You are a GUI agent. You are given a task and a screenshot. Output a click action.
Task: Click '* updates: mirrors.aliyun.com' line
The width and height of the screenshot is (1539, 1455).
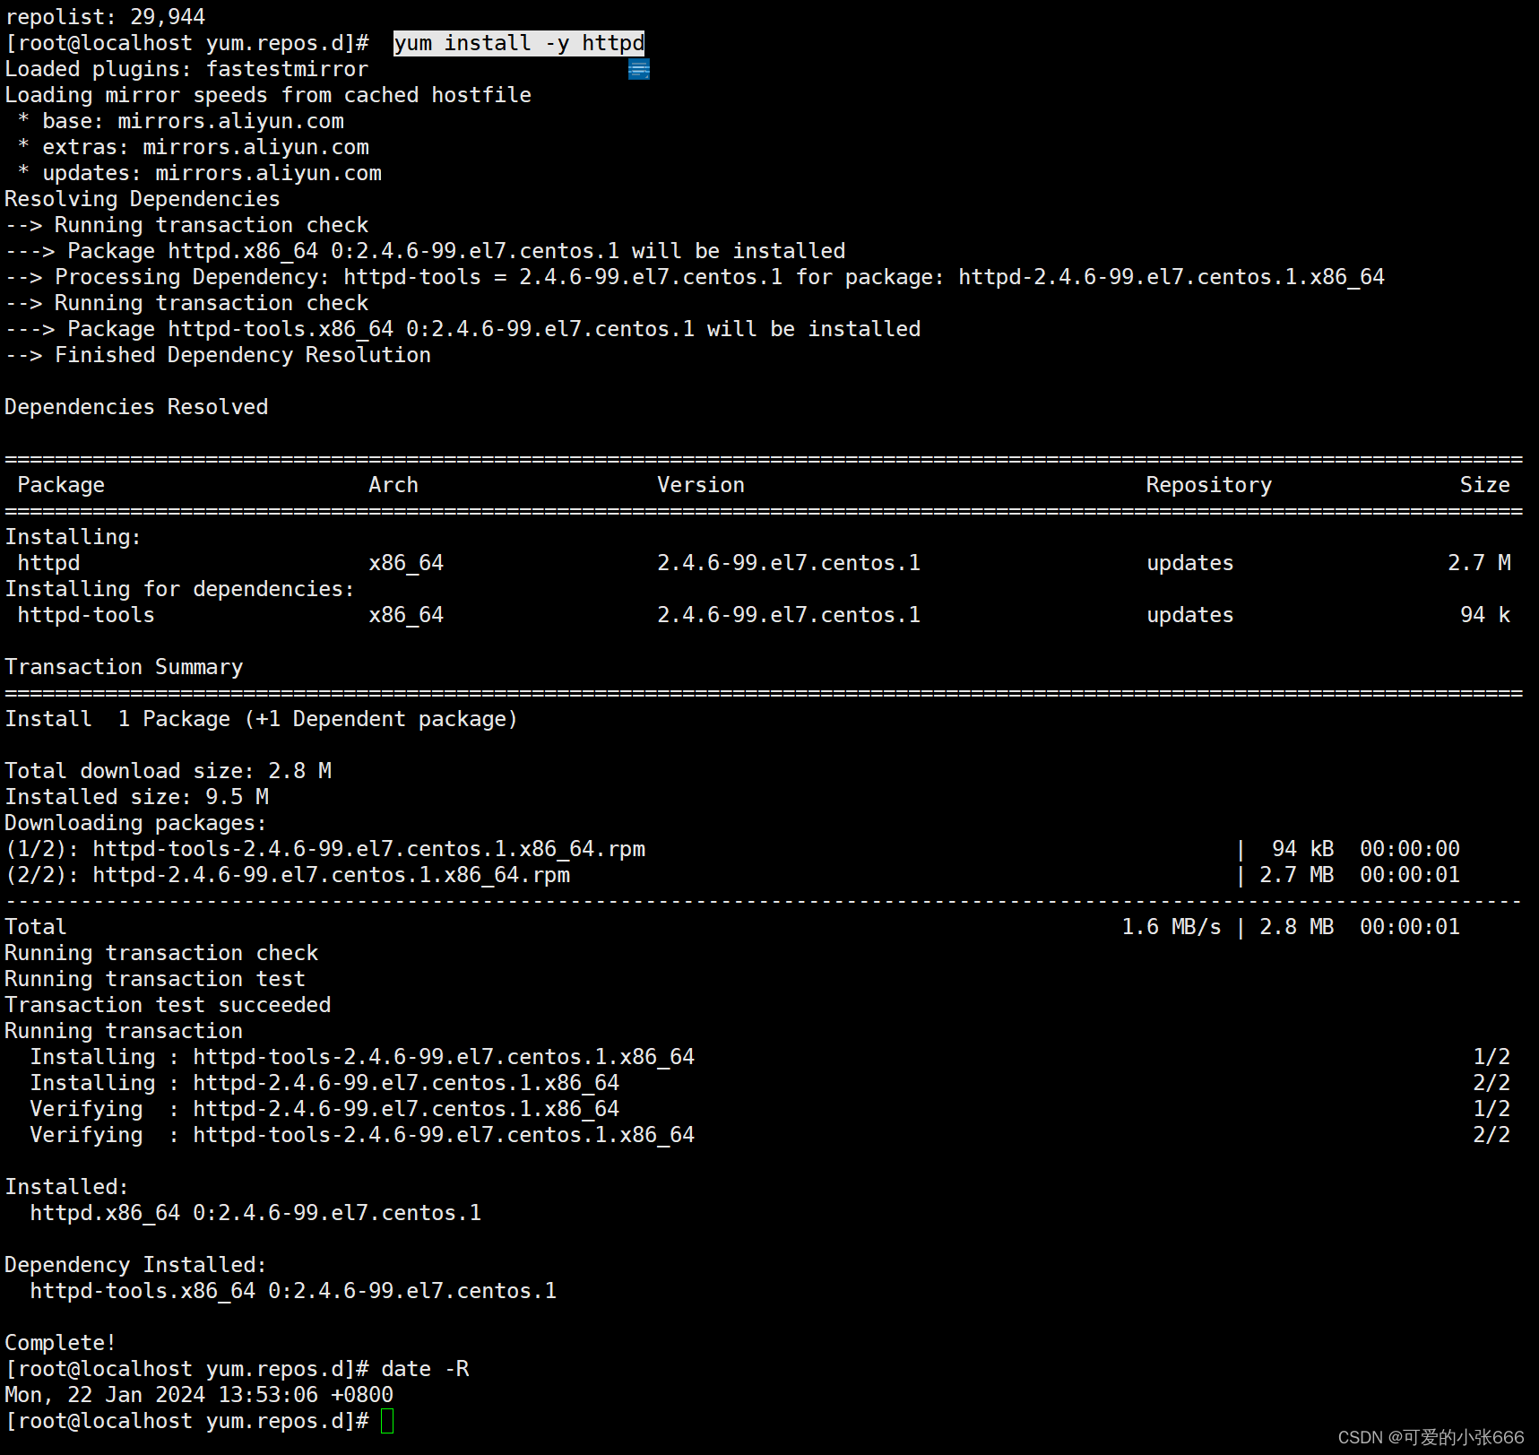(199, 173)
